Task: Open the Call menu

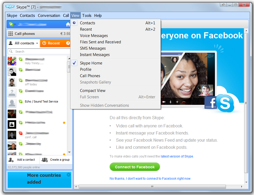Action: coord(66,16)
